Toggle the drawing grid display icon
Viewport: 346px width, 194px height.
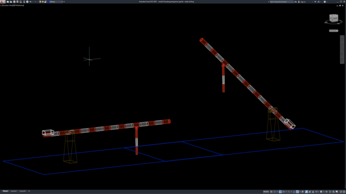point(271,192)
